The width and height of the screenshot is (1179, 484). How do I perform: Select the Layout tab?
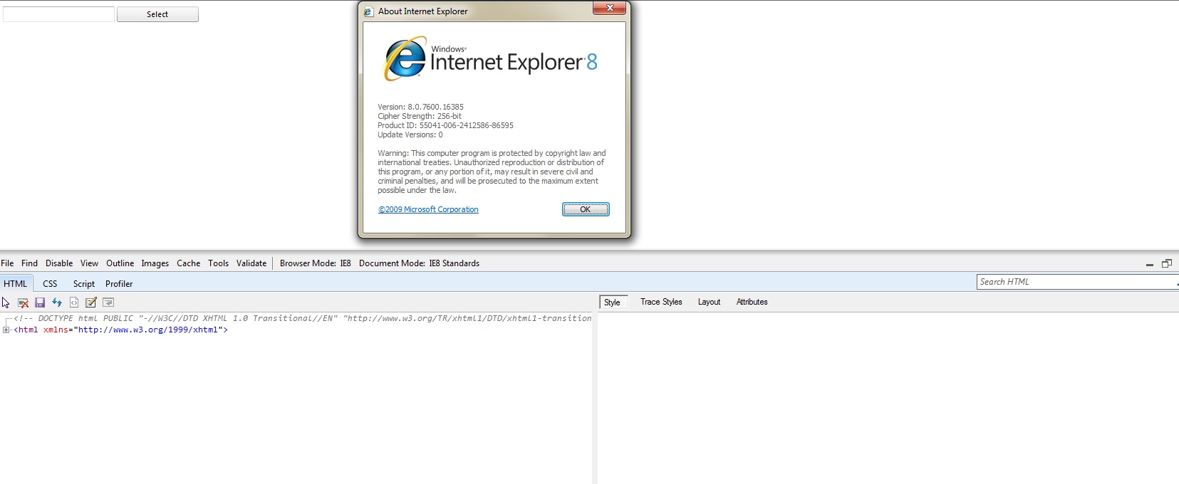click(709, 302)
